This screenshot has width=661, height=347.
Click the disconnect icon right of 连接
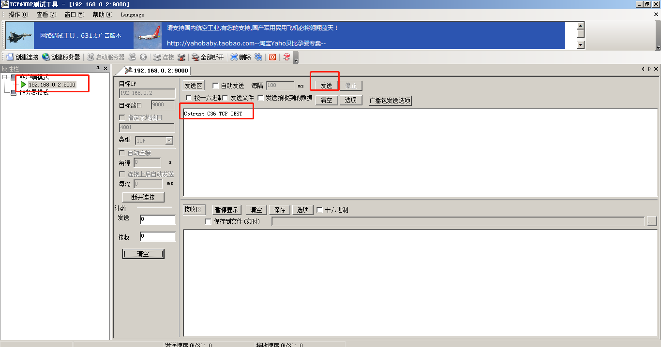point(181,57)
